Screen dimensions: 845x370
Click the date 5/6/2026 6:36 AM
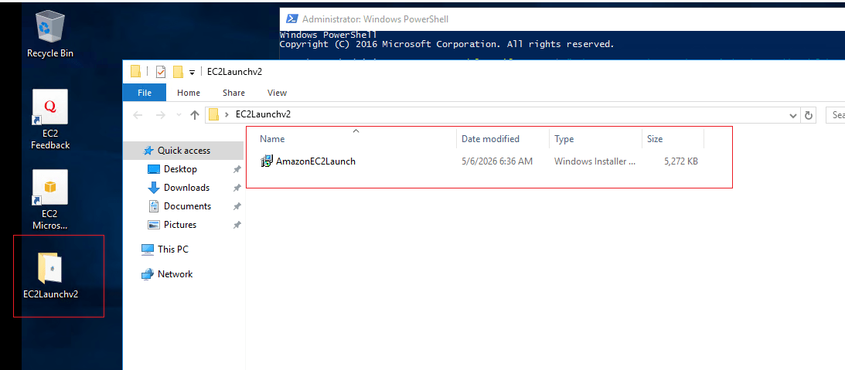point(497,161)
